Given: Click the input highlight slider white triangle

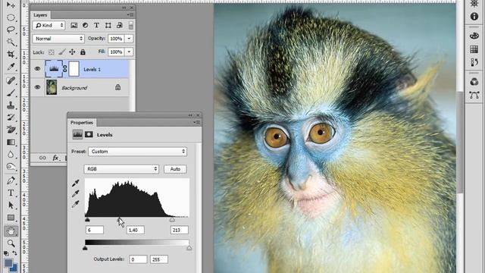Looking at the screenshot, I should coord(172,219).
